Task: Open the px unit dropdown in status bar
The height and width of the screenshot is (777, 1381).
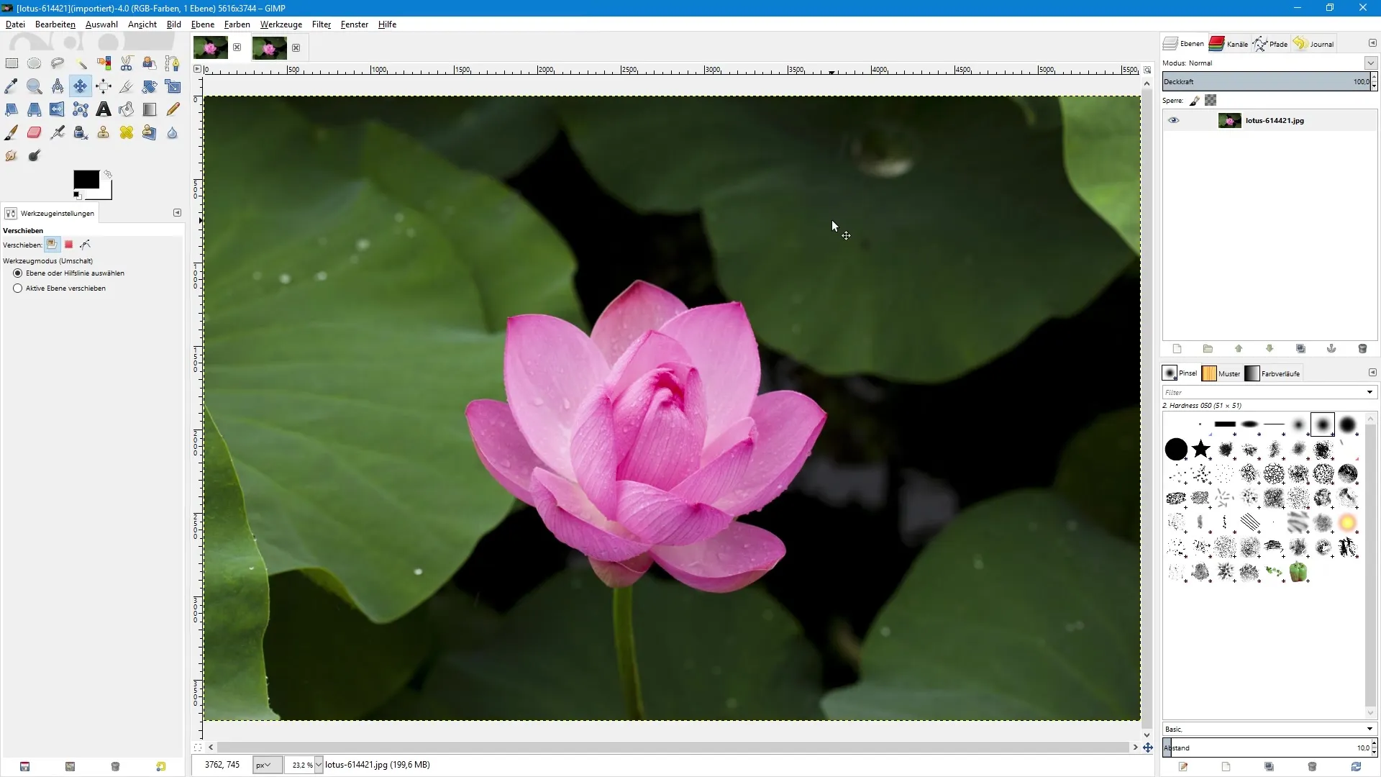Action: pos(268,765)
